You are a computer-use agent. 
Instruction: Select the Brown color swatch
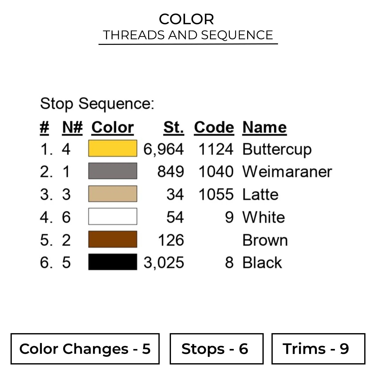click(113, 239)
